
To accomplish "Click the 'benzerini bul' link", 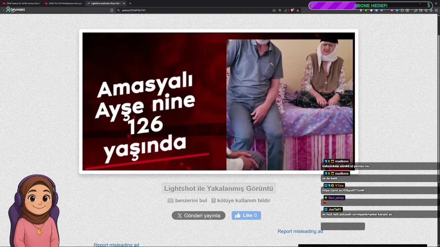I will [187, 200].
